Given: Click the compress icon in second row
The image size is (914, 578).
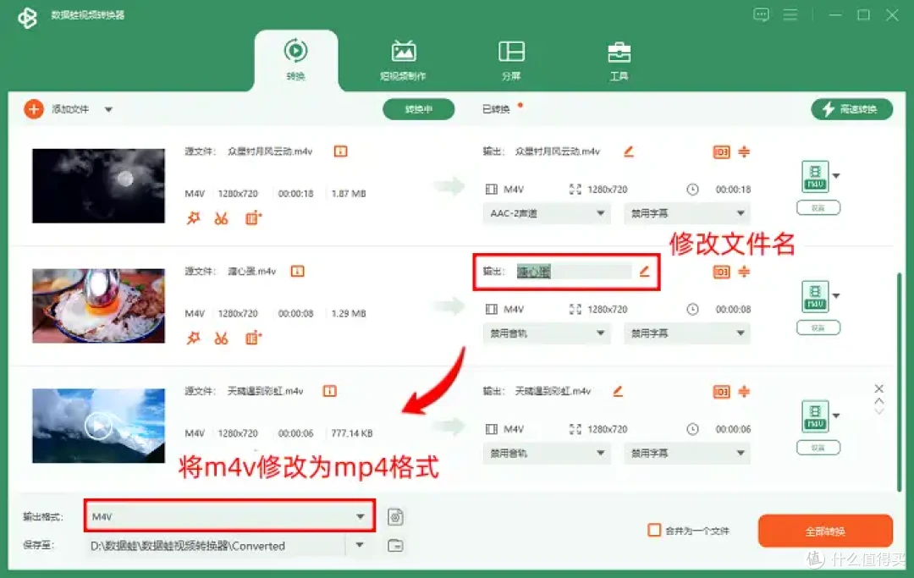Looking at the screenshot, I should (744, 272).
